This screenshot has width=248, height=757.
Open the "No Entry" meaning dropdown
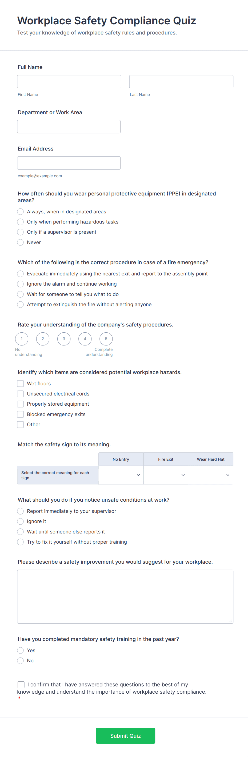point(121,475)
